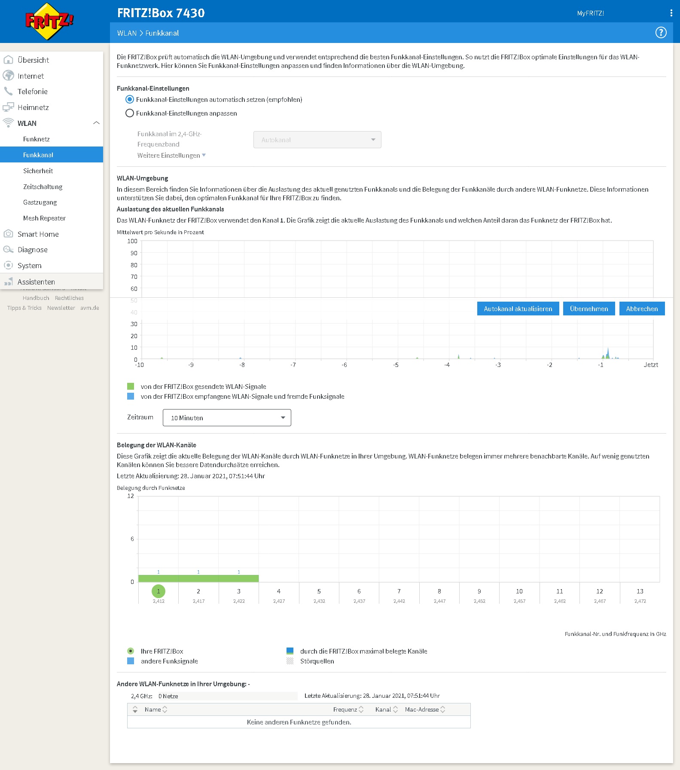This screenshot has width=680, height=770.
Task: Click blue swatch for empfangene WLAN-Signale
Action: 131,396
